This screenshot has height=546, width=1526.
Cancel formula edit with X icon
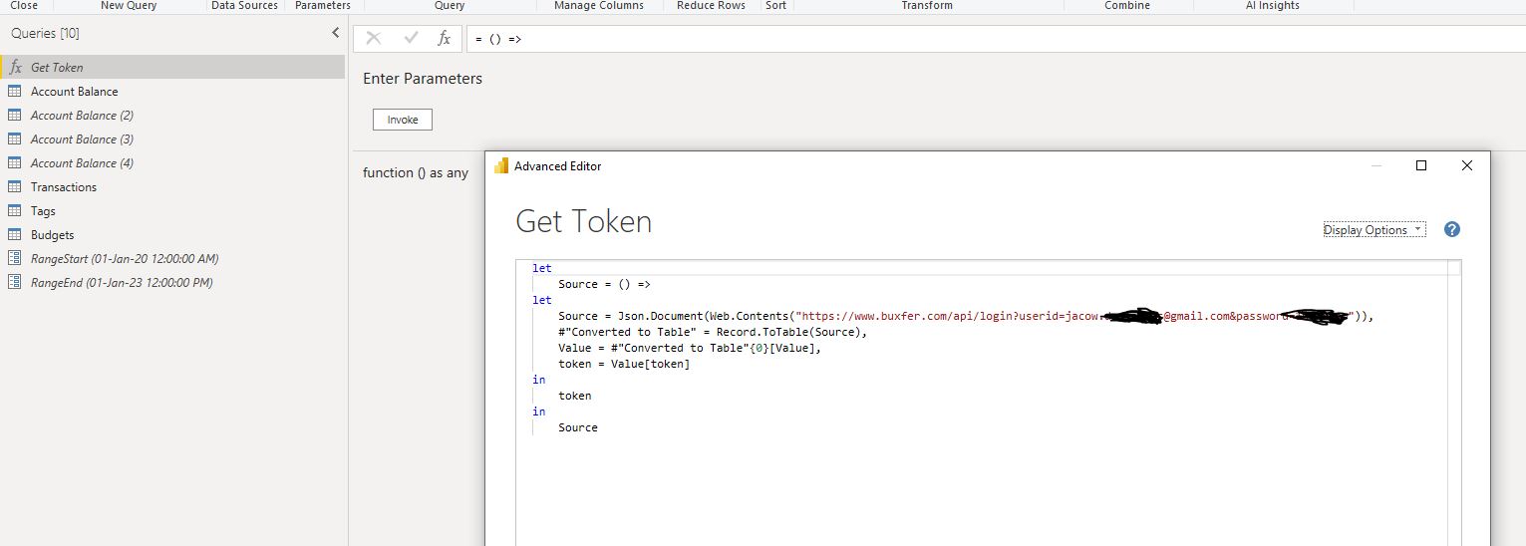coord(374,38)
